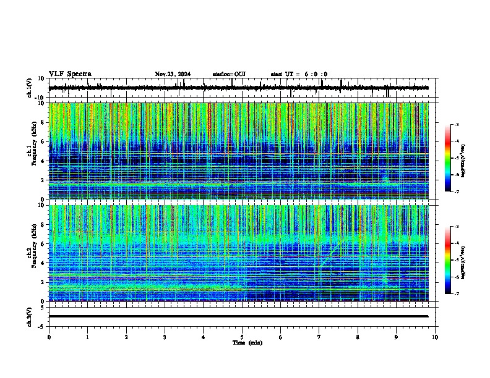Click the ch.2 color scale log(PSD) unit label
Screen dimensions: 490x378
(463, 262)
